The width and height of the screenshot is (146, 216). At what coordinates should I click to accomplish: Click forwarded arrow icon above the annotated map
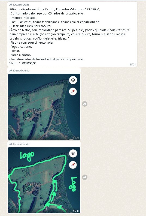click(x=11, y=144)
